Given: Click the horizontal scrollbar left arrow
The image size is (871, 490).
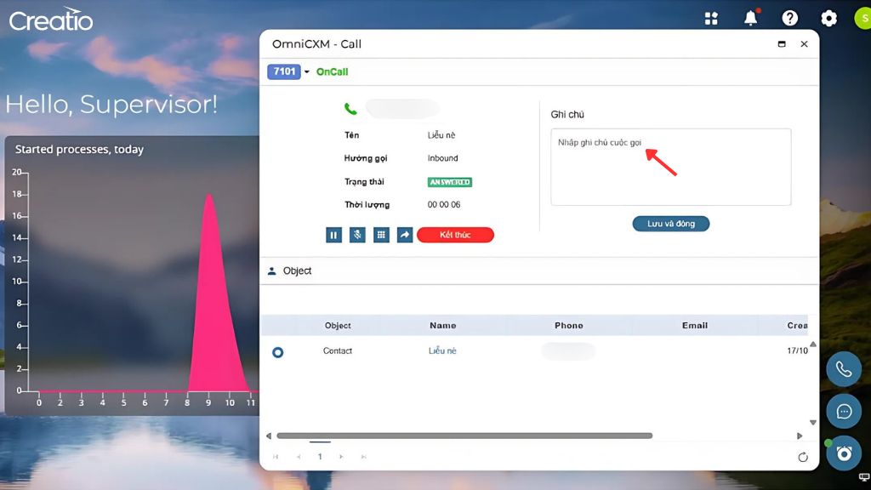Looking at the screenshot, I should coord(269,436).
